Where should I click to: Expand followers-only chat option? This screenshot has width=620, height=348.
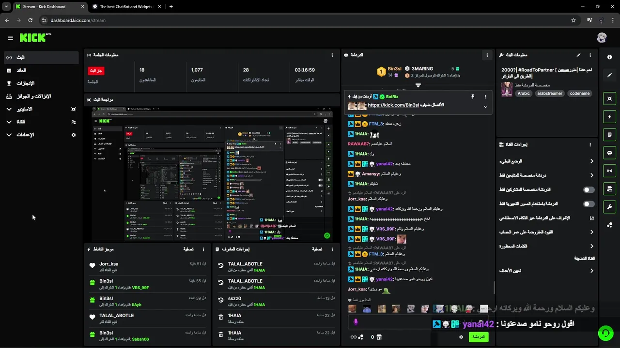tap(546, 175)
